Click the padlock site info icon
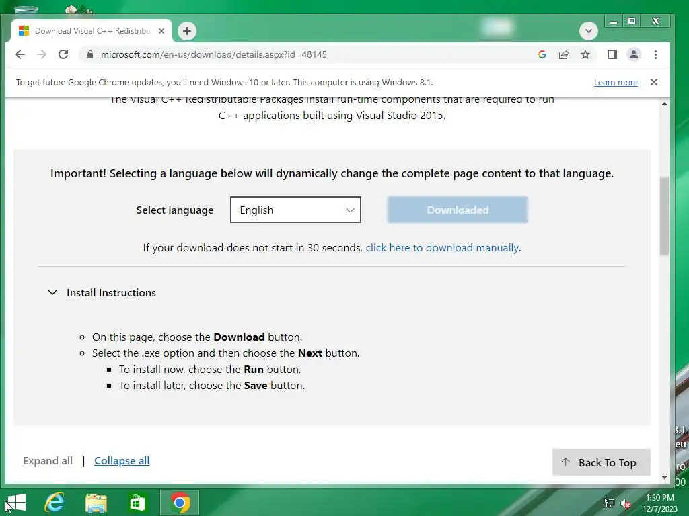 [x=90, y=54]
